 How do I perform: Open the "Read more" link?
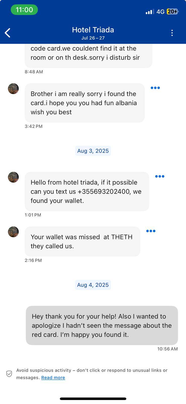(53, 377)
